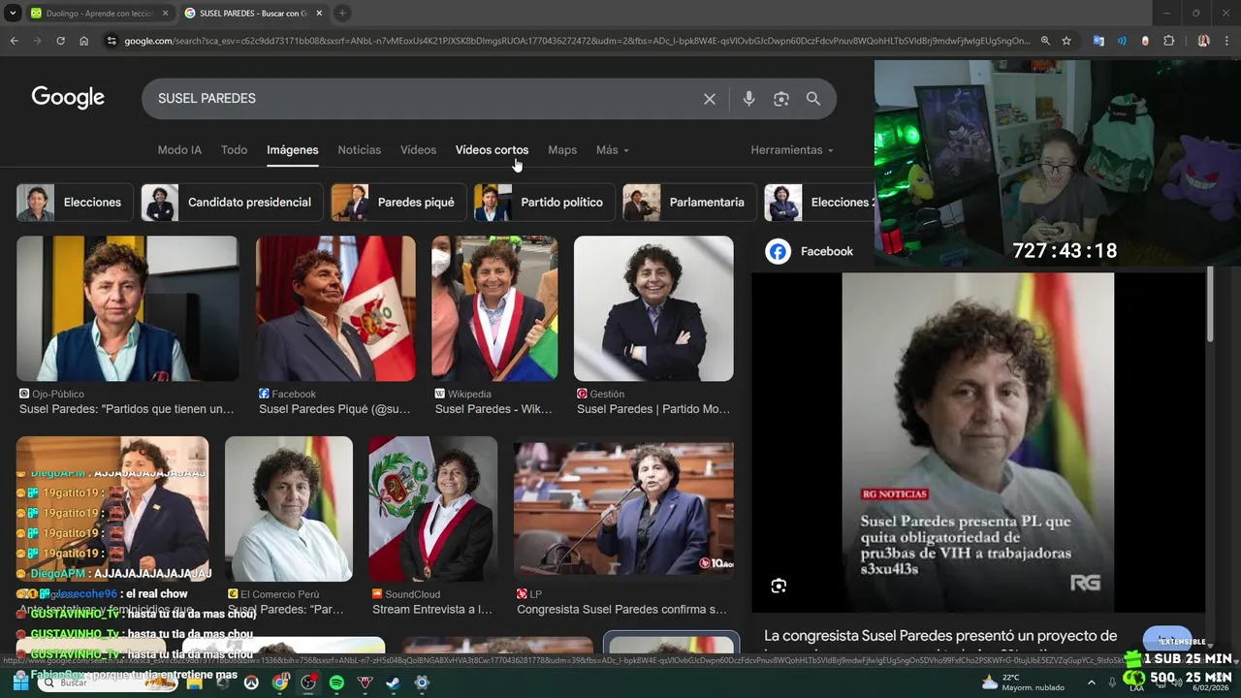Open new tab with plus button
Viewport: 1241px width, 698px height.
[342, 13]
